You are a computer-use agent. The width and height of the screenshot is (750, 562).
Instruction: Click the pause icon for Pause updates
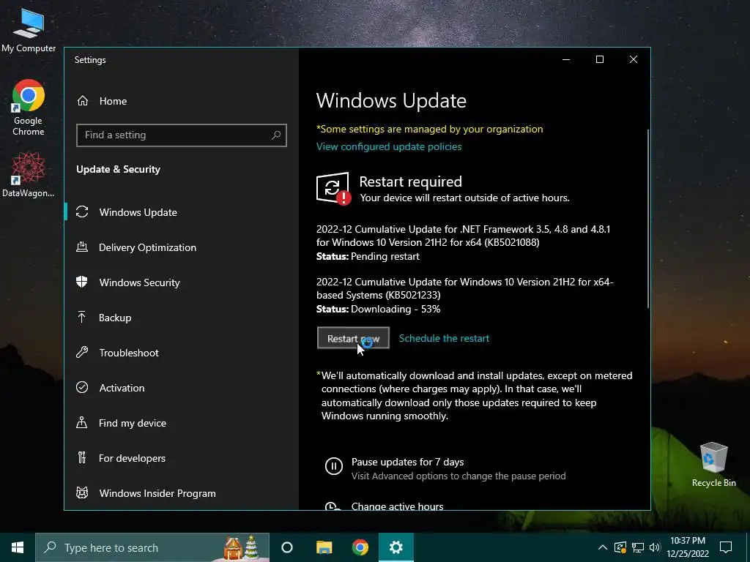[x=333, y=465]
